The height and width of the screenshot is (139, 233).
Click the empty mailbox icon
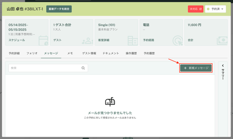click(110, 102)
